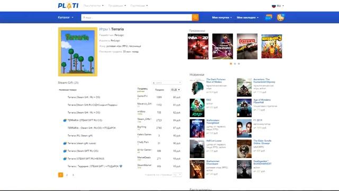Click Hell Let Loose title link
Screen dimensions: 339x191
[214, 141]
